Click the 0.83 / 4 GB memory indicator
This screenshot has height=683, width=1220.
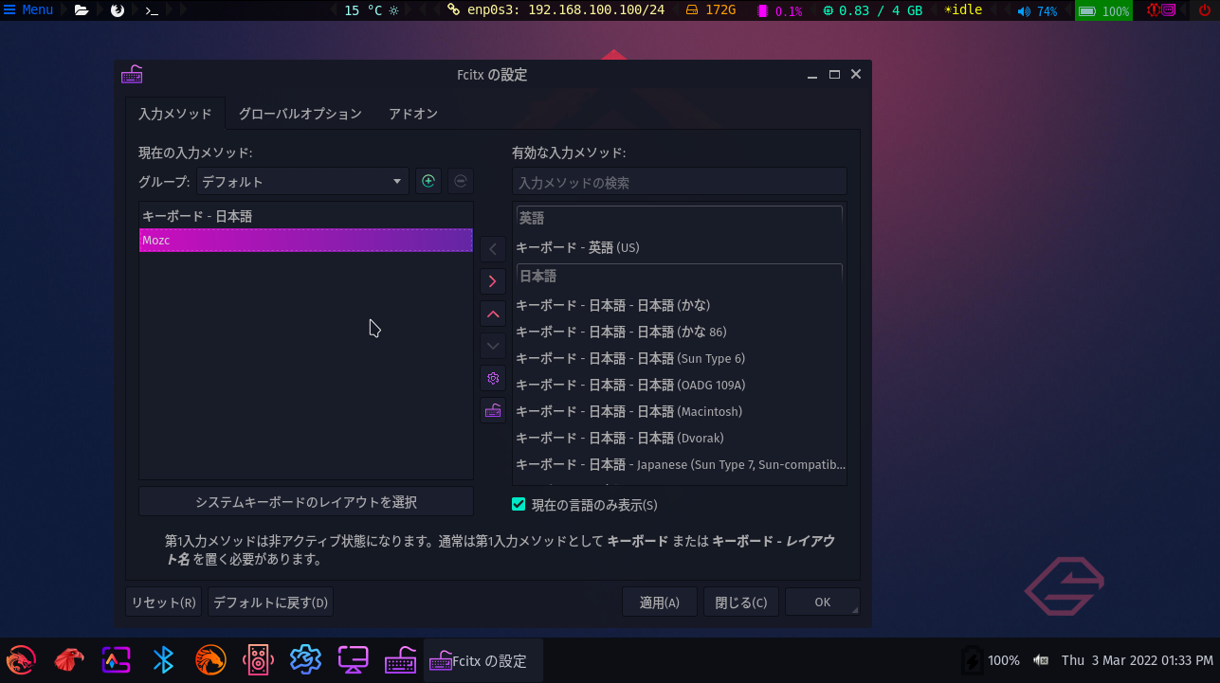[x=872, y=10]
